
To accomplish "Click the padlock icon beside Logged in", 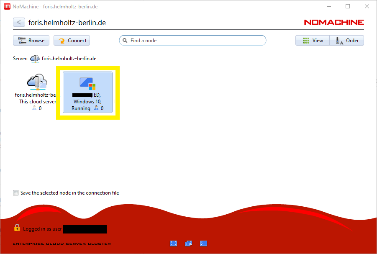I will click(x=17, y=228).
